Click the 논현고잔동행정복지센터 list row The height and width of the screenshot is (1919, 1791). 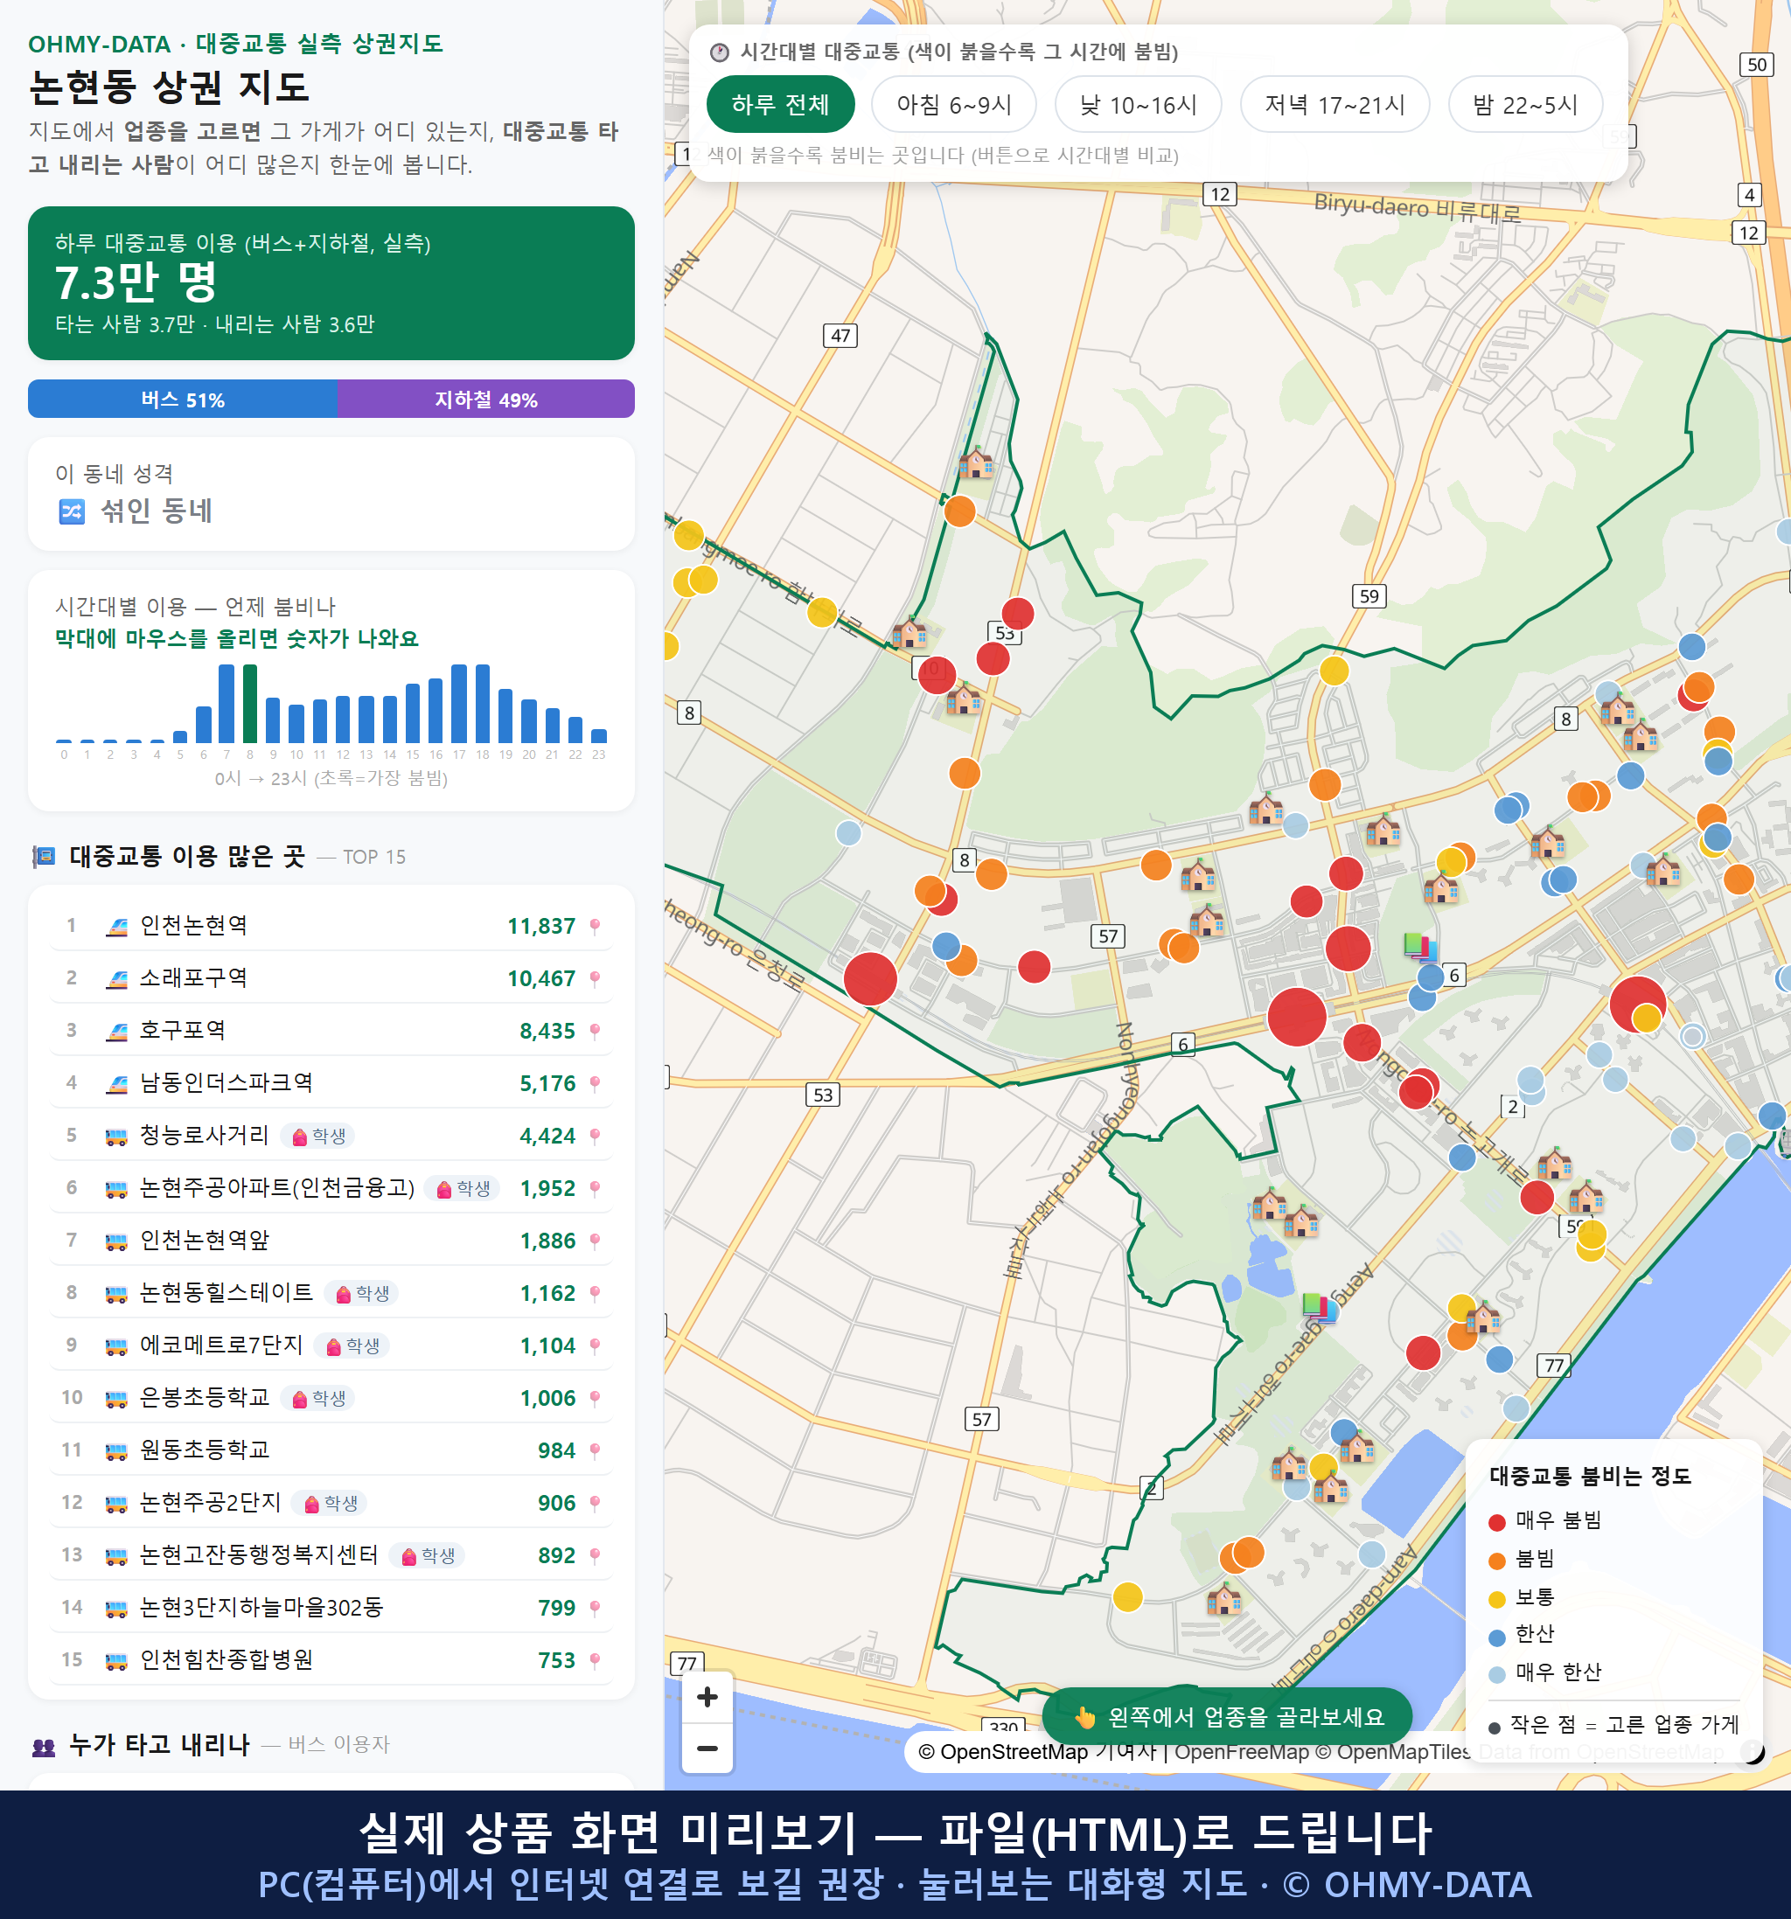pos(331,1556)
